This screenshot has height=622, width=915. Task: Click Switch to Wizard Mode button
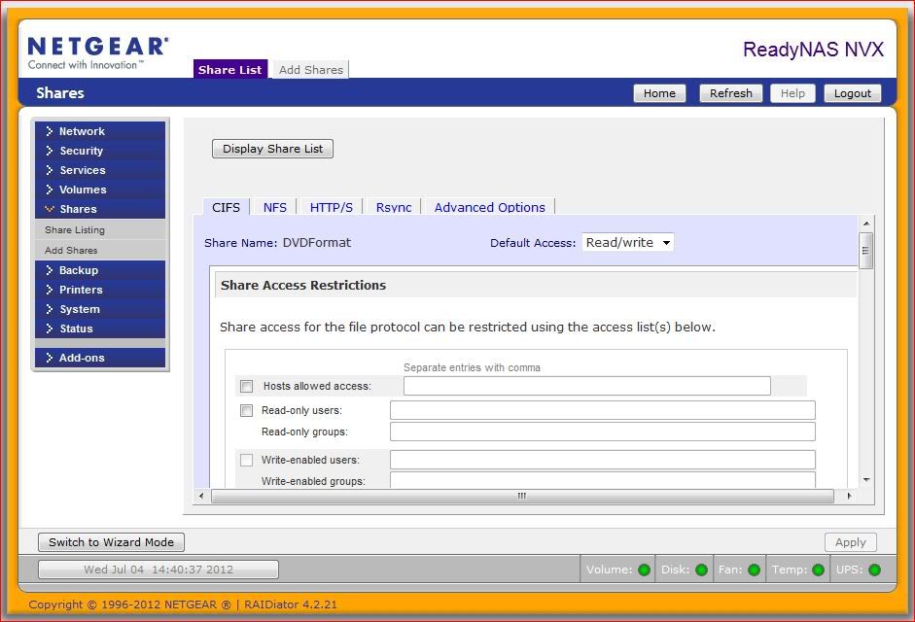coord(111,542)
